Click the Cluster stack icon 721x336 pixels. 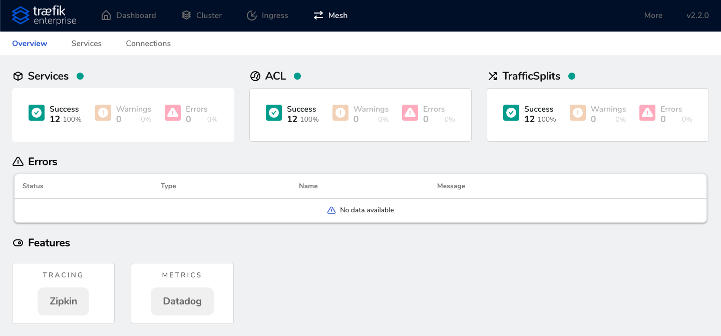186,15
